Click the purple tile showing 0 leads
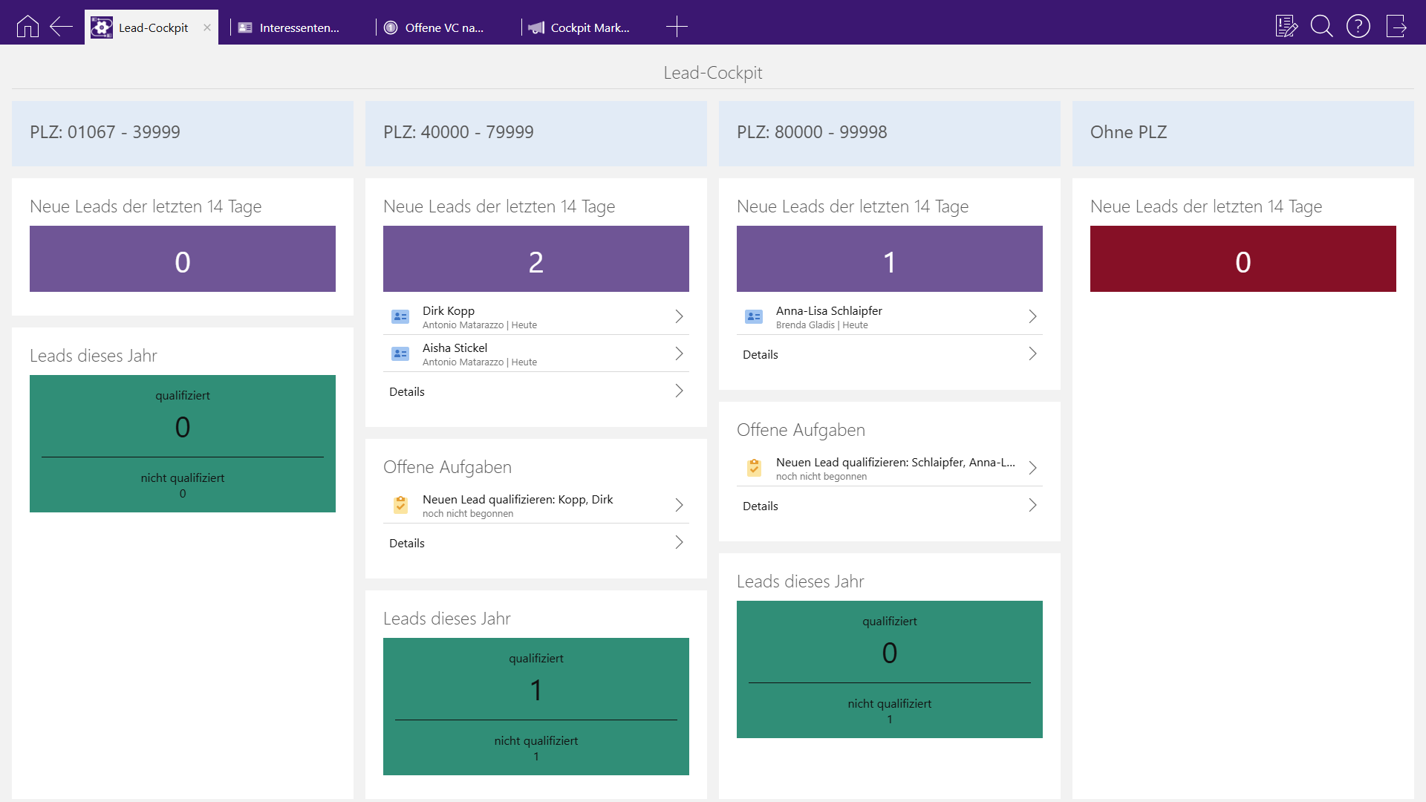 [183, 259]
